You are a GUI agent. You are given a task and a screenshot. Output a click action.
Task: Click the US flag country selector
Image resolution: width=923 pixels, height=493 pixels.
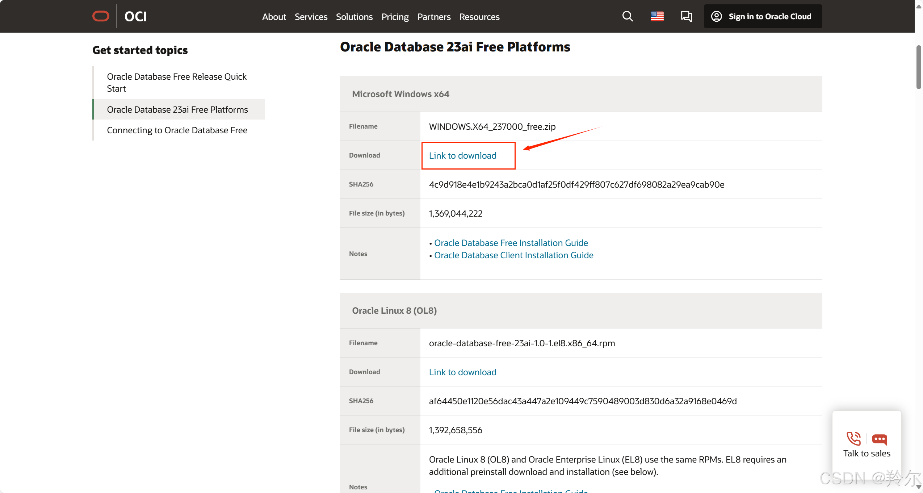657,16
